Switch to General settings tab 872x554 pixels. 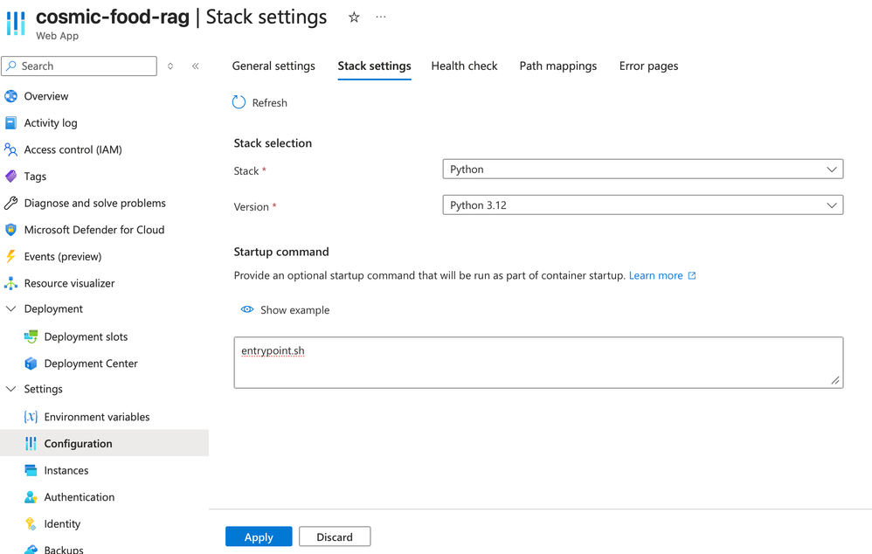pos(273,66)
